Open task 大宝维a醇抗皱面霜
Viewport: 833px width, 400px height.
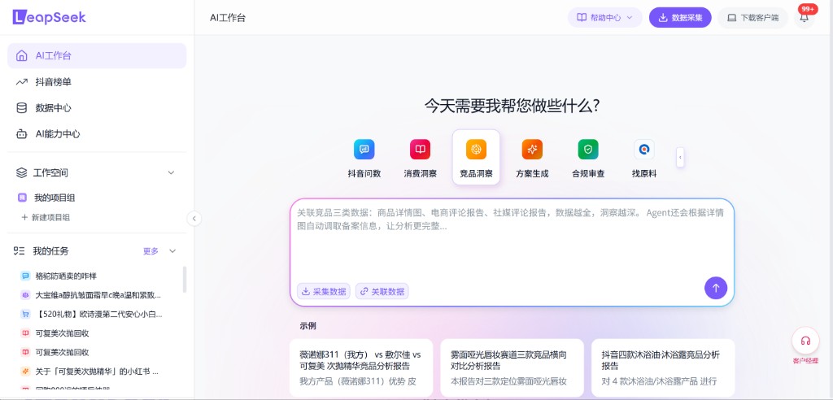tap(98, 295)
